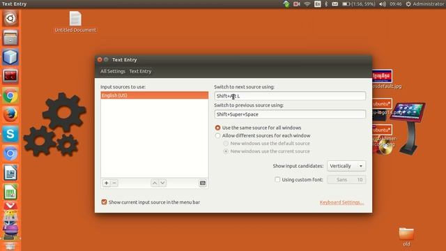The height and width of the screenshot is (251, 446).
Task: Select the 'old' folder on desktop
Action: 406,237
